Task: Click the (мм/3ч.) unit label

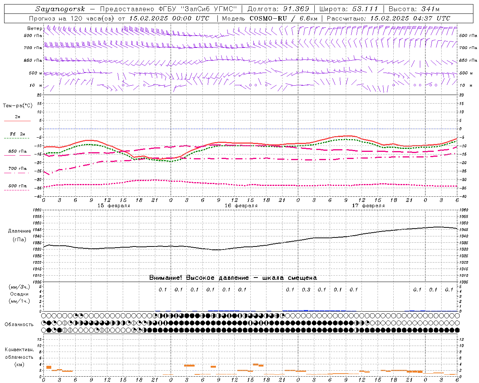Action: point(19,287)
